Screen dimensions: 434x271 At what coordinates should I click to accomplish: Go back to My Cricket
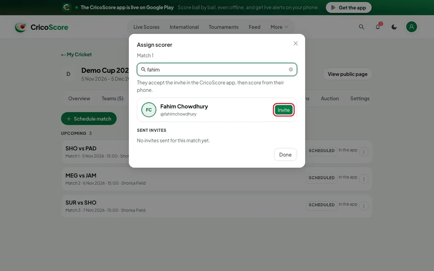[x=76, y=55]
